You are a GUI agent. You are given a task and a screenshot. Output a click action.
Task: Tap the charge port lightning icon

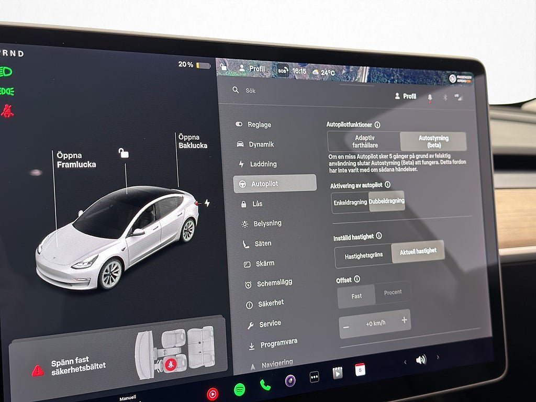click(207, 203)
